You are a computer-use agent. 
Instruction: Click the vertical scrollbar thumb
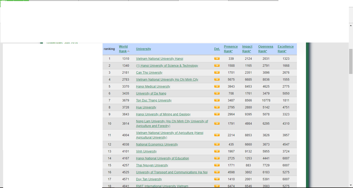pos(351,61)
